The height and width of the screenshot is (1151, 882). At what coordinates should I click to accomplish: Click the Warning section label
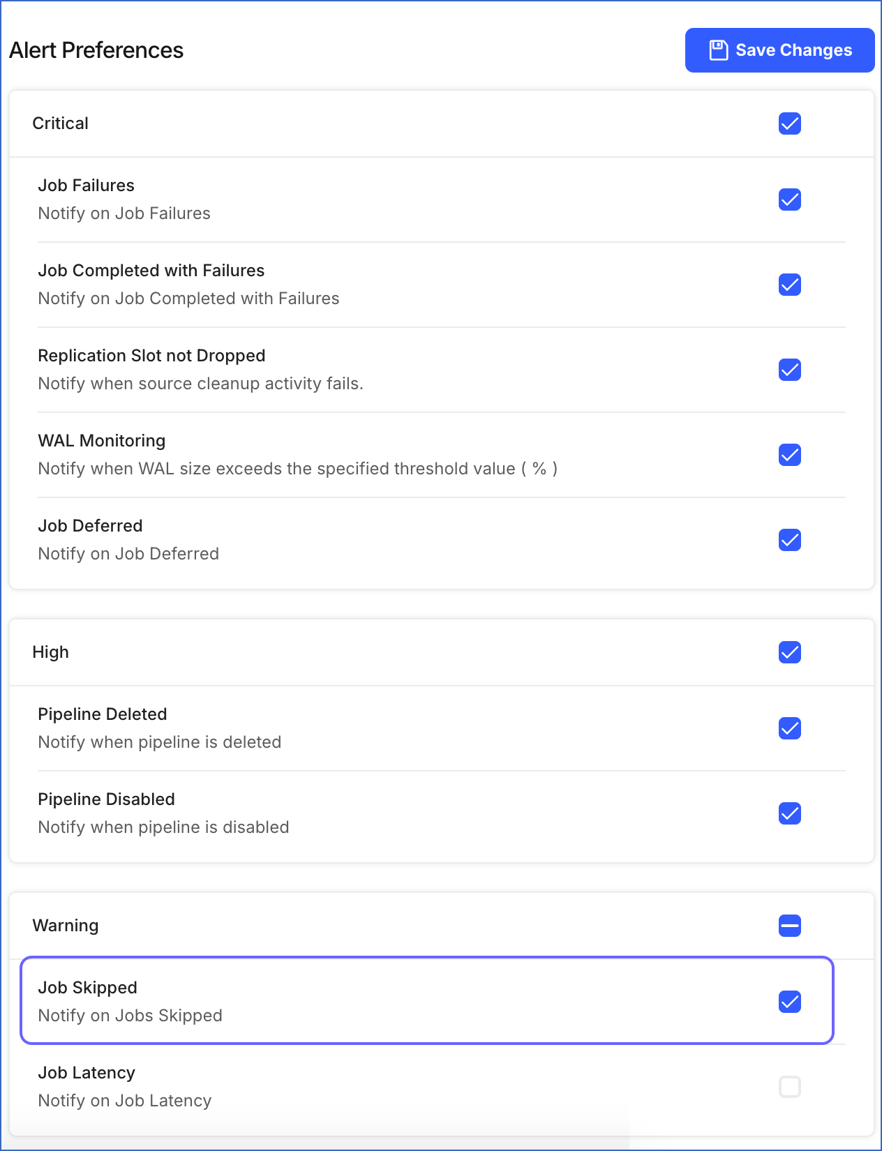pyautogui.click(x=66, y=926)
